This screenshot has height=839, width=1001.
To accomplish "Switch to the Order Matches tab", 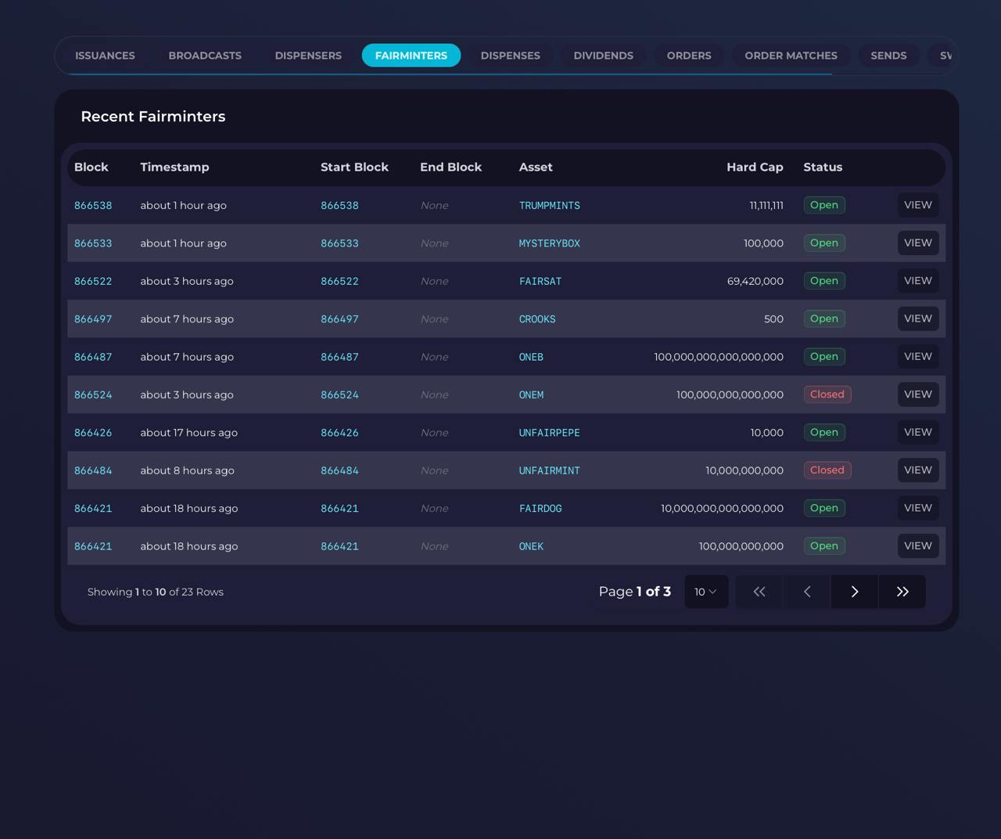I will (791, 56).
